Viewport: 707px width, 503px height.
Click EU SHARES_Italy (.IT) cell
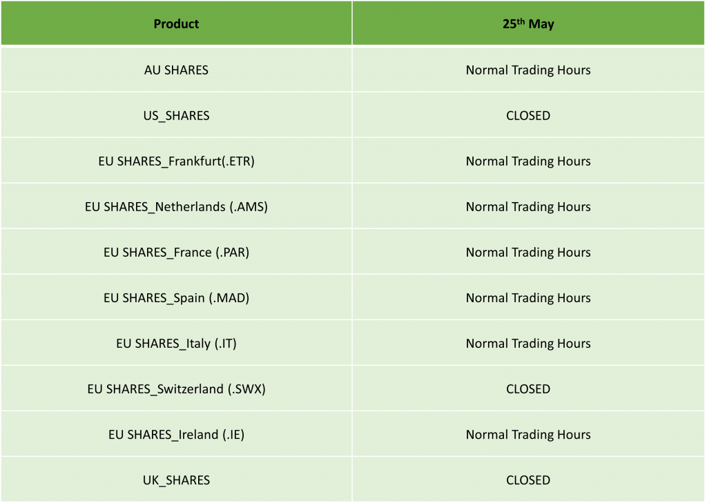176,343
